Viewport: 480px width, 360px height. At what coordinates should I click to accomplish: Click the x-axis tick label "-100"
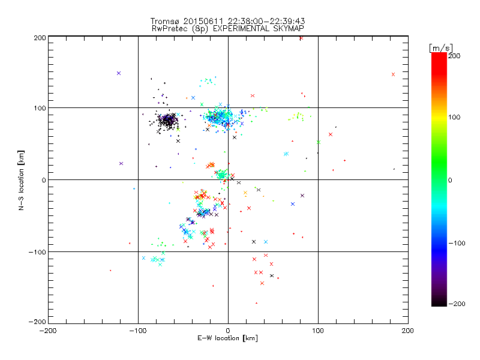click(138, 331)
